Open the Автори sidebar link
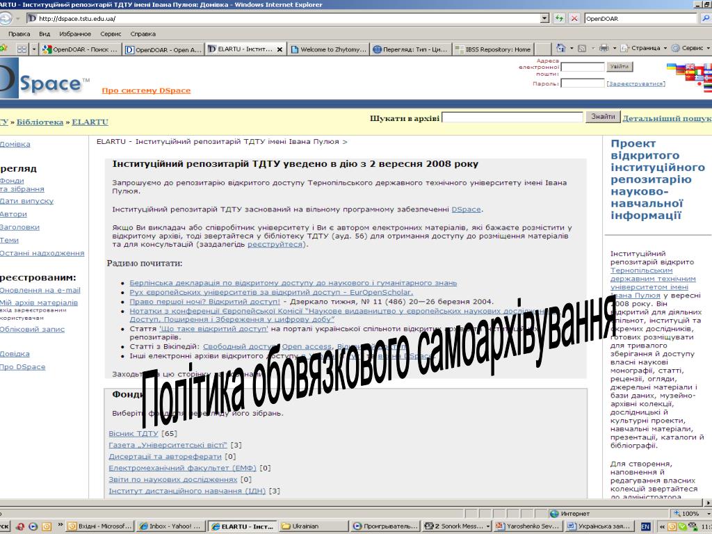The image size is (712, 534). (x=14, y=214)
